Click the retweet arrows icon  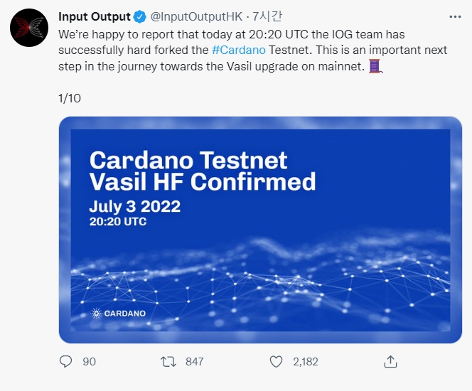168,362
